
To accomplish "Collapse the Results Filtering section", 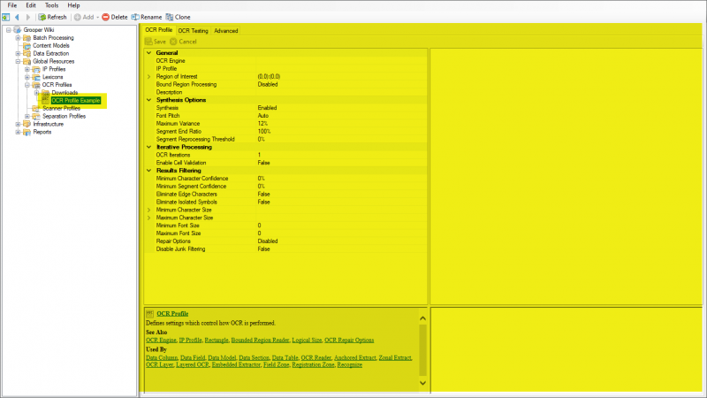I will click(148, 171).
